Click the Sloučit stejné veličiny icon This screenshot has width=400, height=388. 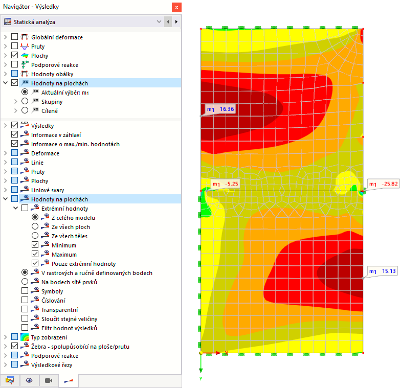click(35, 318)
